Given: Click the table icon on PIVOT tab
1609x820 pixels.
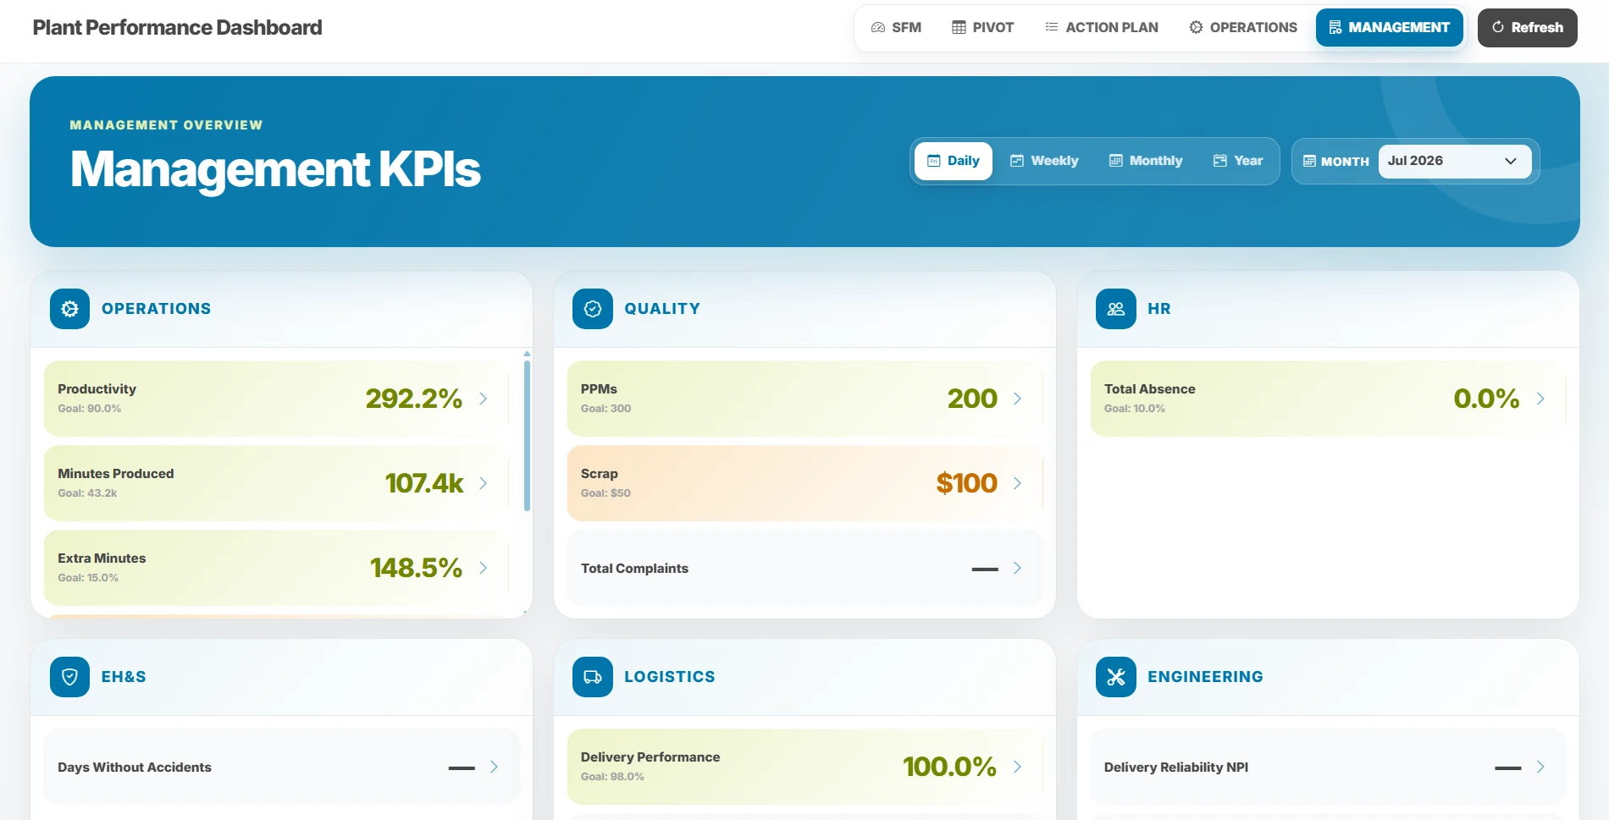Looking at the screenshot, I should click(959, 27).
